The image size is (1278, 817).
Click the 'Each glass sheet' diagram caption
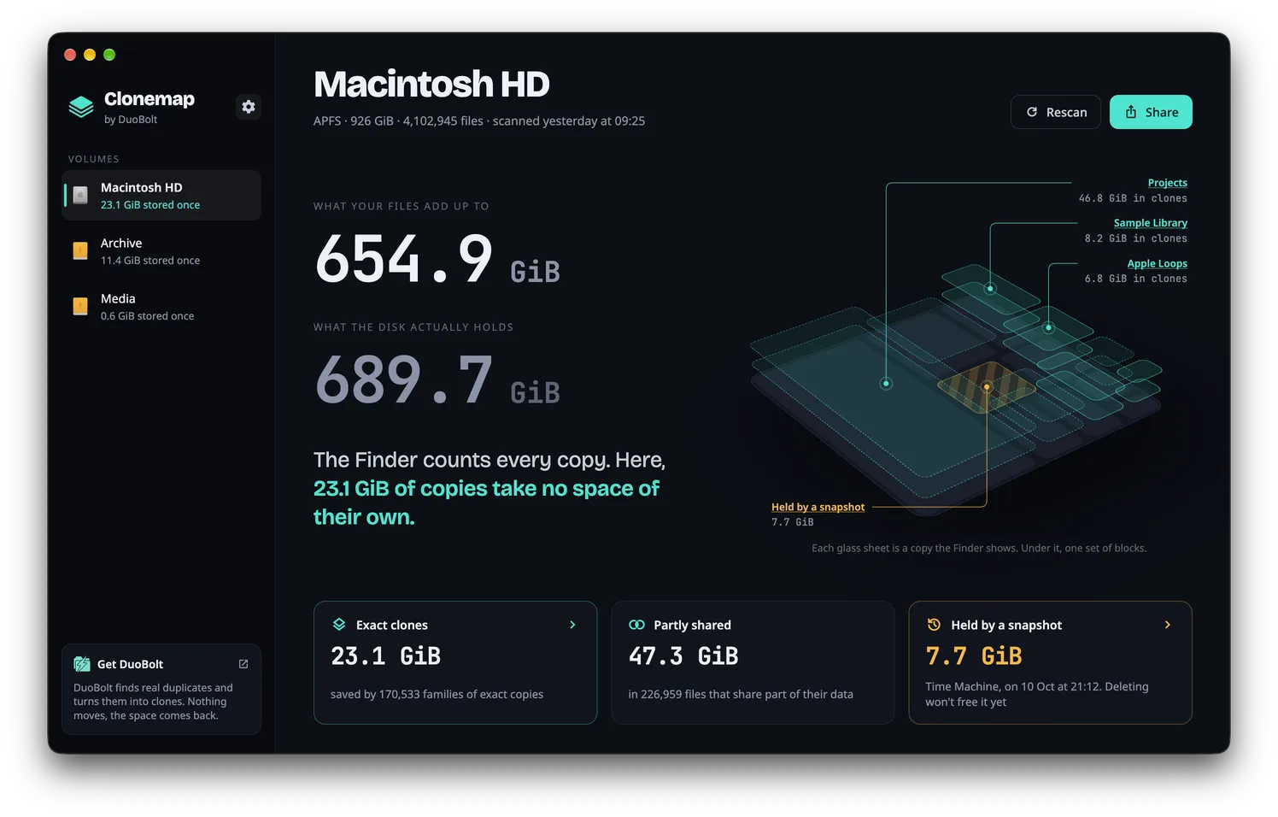[x=979, y=549]
